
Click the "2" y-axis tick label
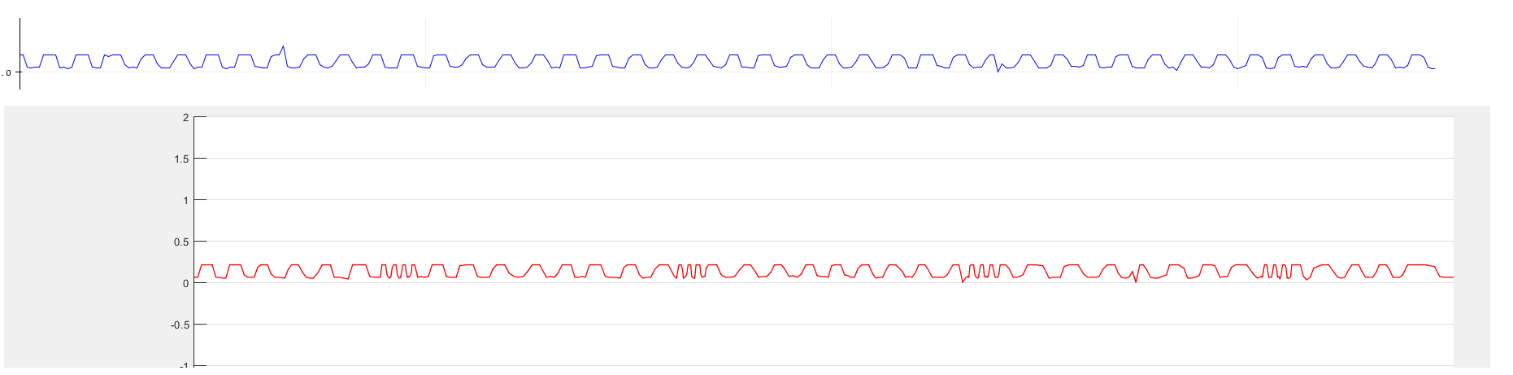[x=185, y=117]
